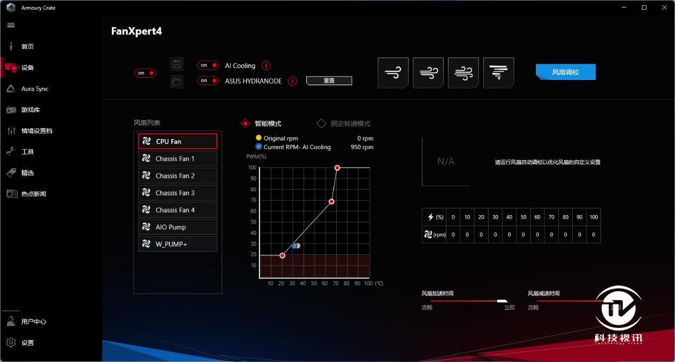Click the game library controller icon
This screenshot has width=675, height=362.
tap(11, 110)
